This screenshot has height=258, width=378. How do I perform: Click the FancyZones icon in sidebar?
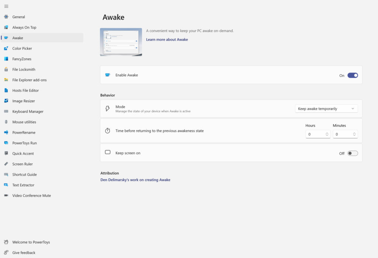(6, 59)
